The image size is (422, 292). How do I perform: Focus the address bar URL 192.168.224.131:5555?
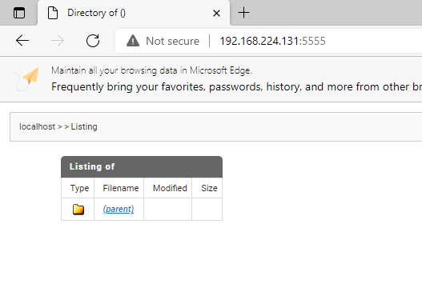point(272,41)
